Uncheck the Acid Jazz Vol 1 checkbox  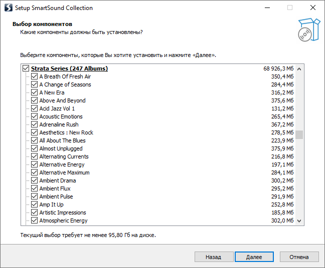pyautogui.click(x=34, y=108)
